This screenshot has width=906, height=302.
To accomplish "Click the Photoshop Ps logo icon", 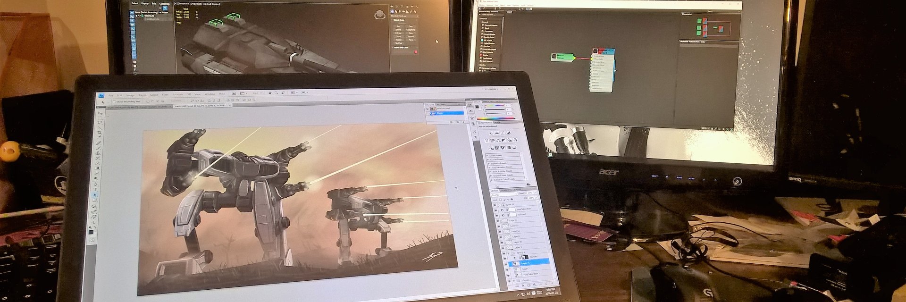I will (101, 96).
